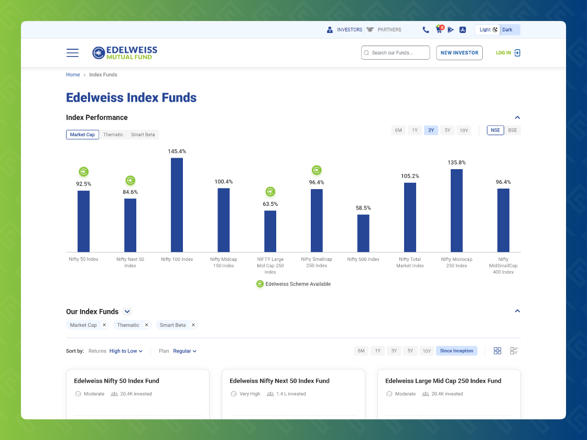This screenshot has height=440, width=587.
Task: Select Since Inception fund returns period
Action: 456,351
